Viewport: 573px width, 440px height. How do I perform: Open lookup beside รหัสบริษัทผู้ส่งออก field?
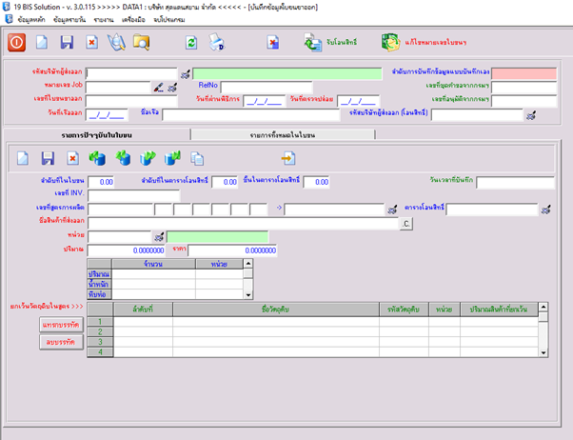coord(186,74)
